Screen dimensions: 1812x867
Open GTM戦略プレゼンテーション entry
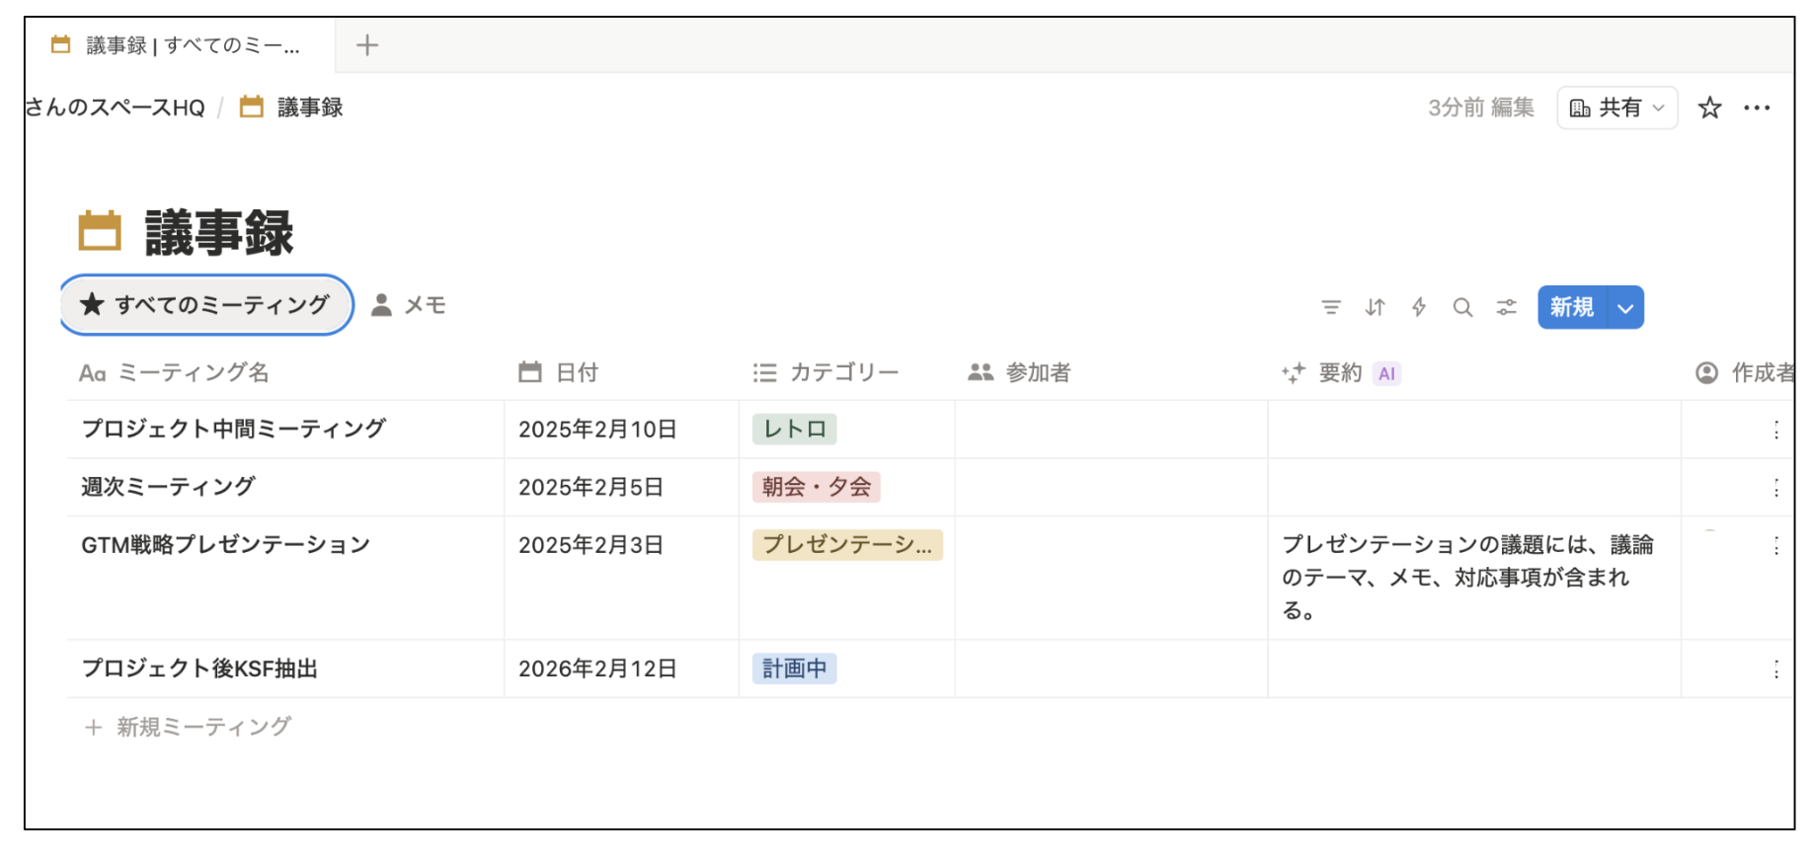(226, 545)
